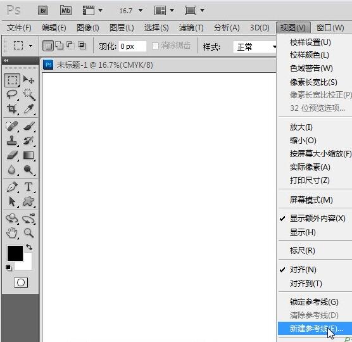Image resolution: width=352 pixels, height=342 pixels.
Task: Open the 图层(L) menu
Action: [x=122, y=28]
